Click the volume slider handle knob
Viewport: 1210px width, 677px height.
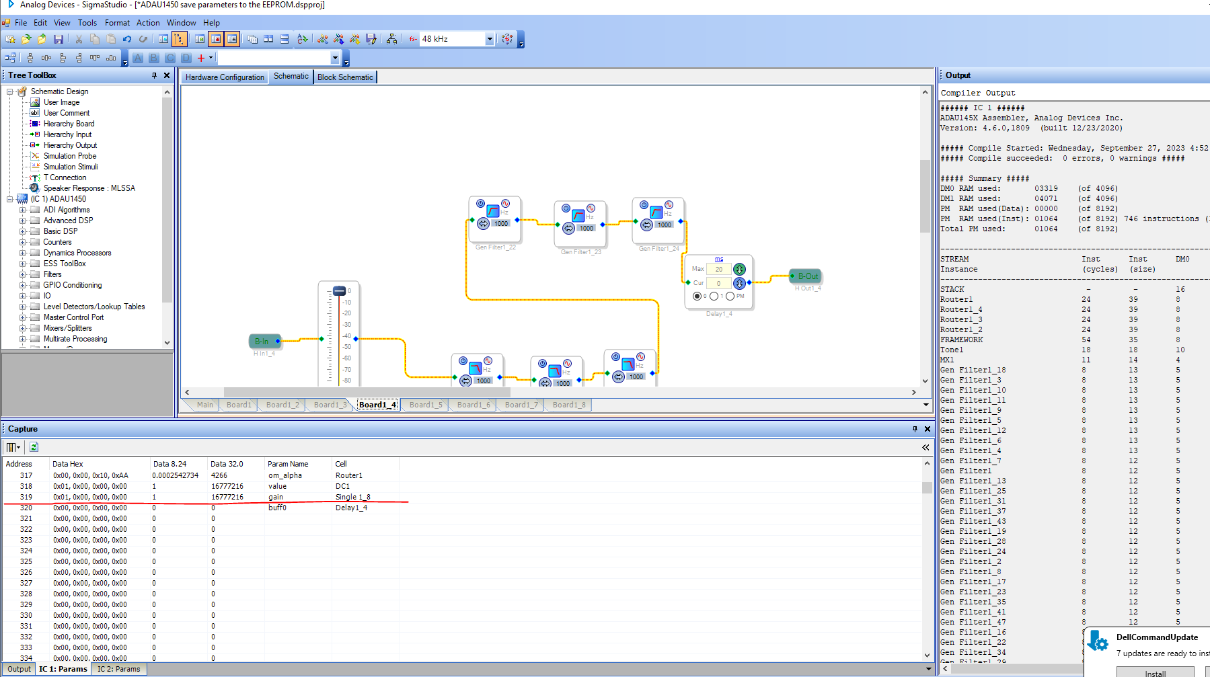(340, 291)
